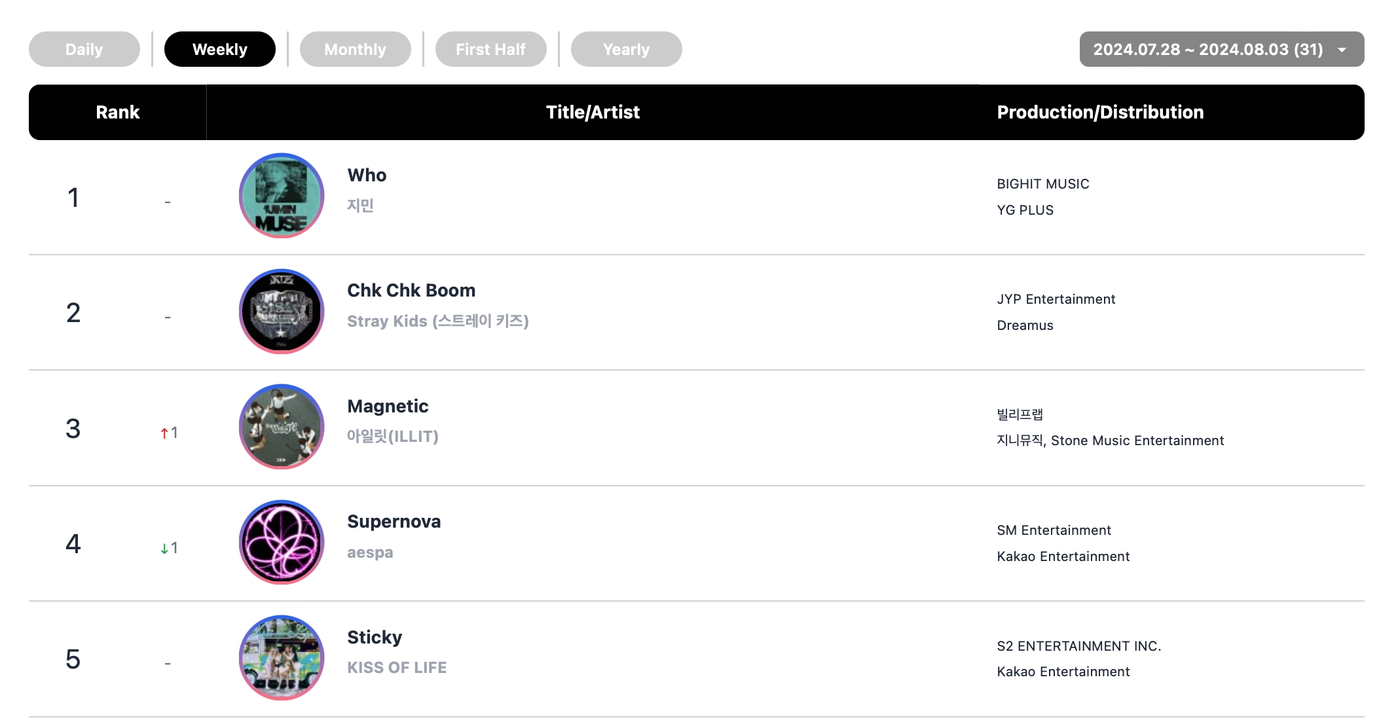1398x726 pixels.
Task: Click the rank up arrow icon for Magnetic
Action: pos(164,433)
